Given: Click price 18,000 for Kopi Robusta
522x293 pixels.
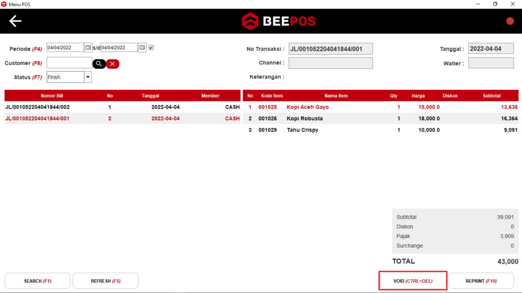Looking at the screenshot, I should [427, 119].
